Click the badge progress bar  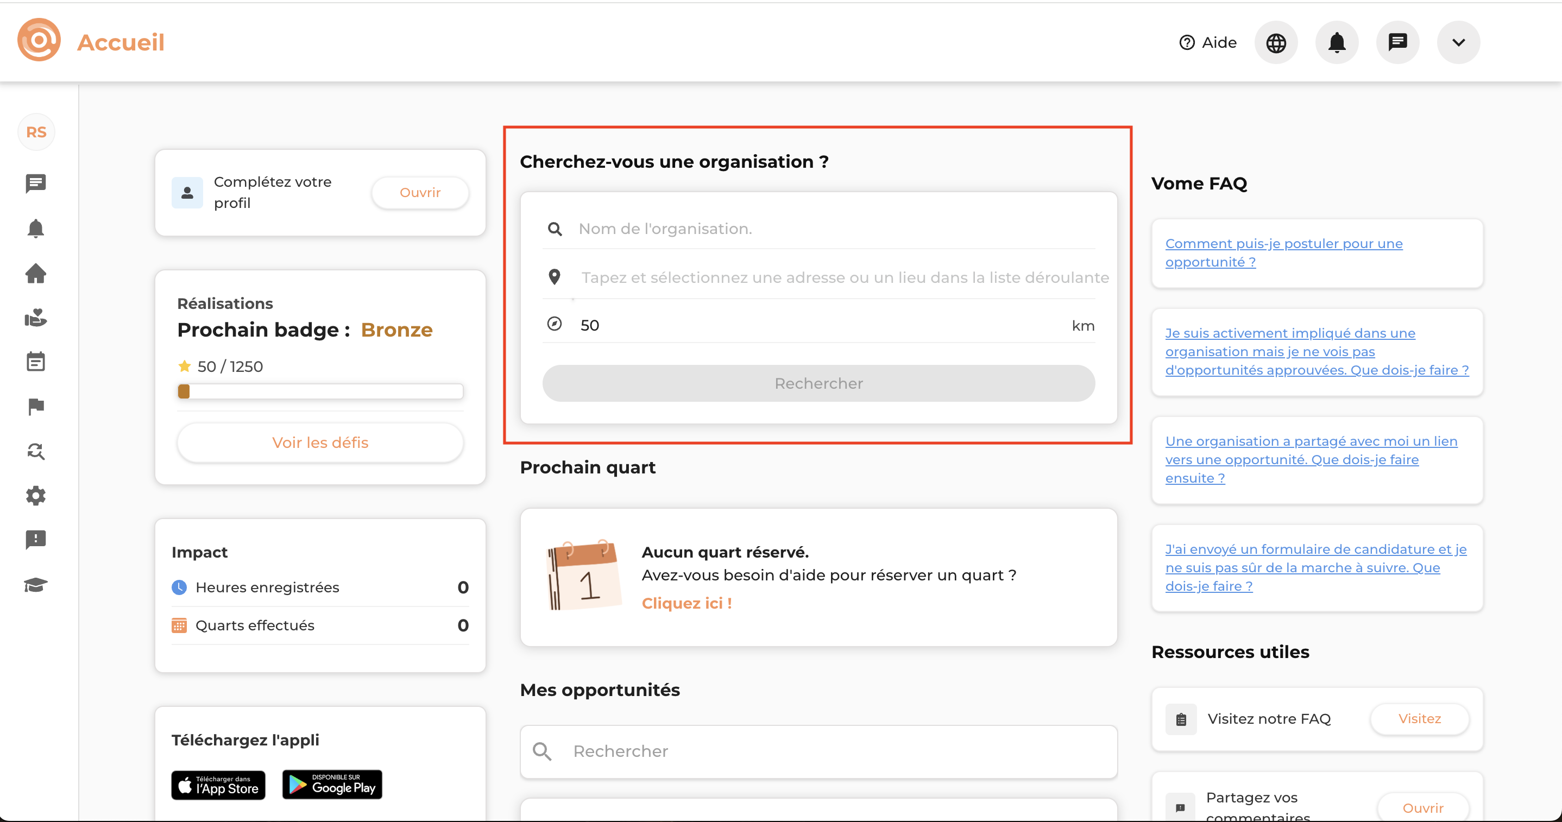click(320, 391)
